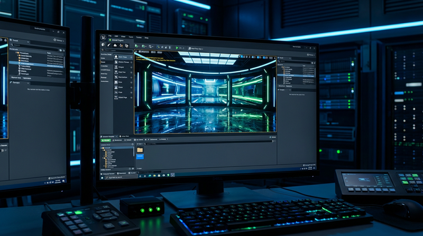Image resolution: width=423 pixels, height=236 pixels.
Task: Select the highlighted first actor row in Place Actors
Action: [x=123, y=57]
